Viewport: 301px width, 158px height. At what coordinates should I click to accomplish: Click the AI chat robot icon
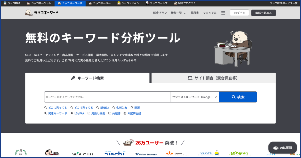(276, 148)
